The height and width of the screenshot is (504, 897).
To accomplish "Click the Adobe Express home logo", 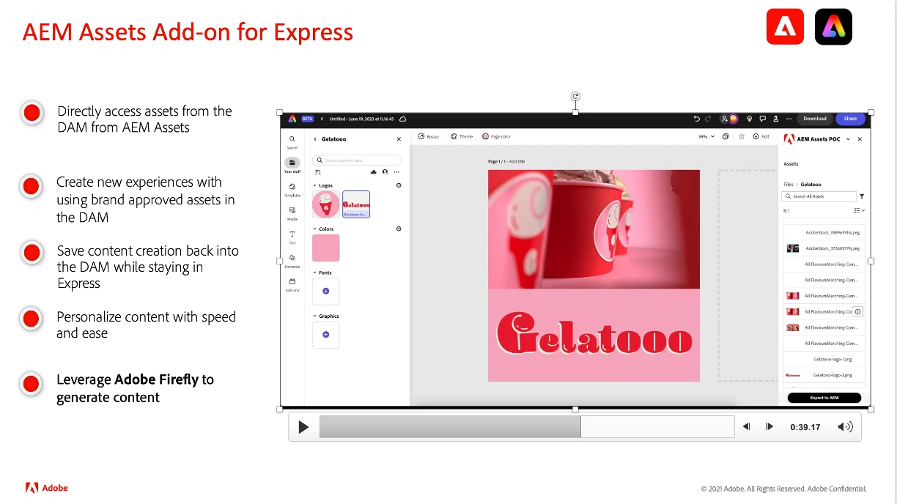I will point(292,119).
